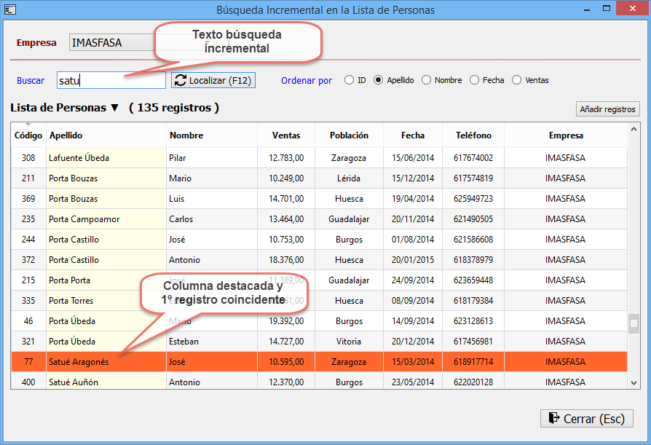The image size is (651, 445).
Task: Click the Buscar text input field
Action: point(111,80)
